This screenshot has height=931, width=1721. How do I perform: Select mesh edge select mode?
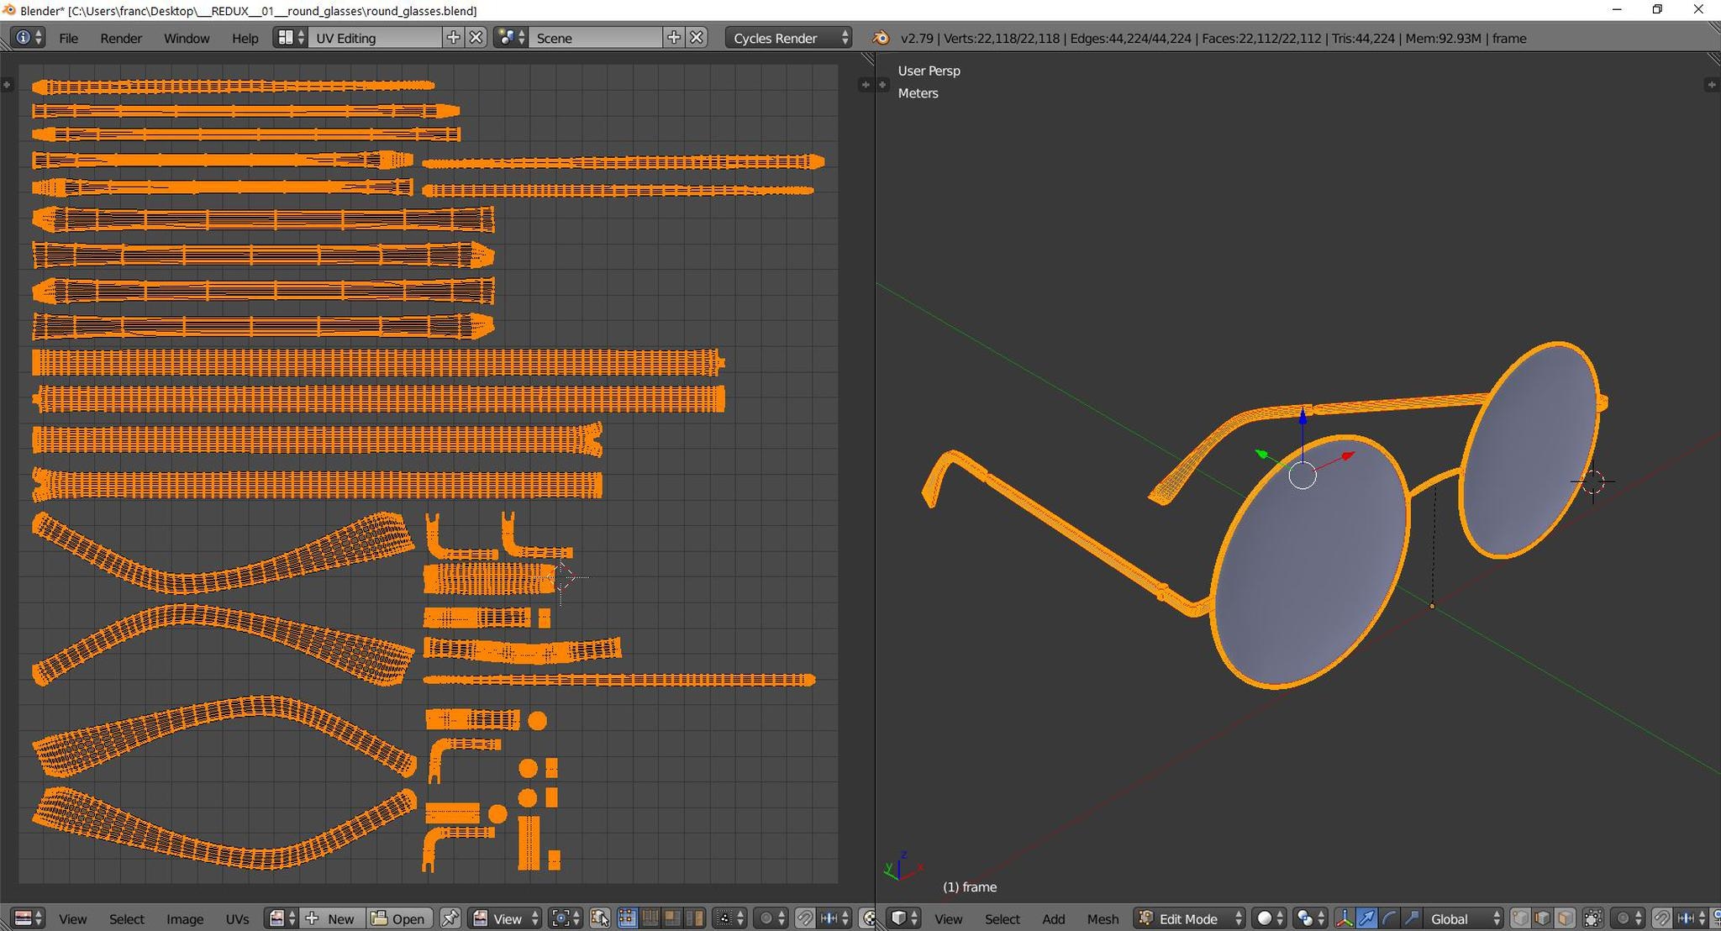1542,918
